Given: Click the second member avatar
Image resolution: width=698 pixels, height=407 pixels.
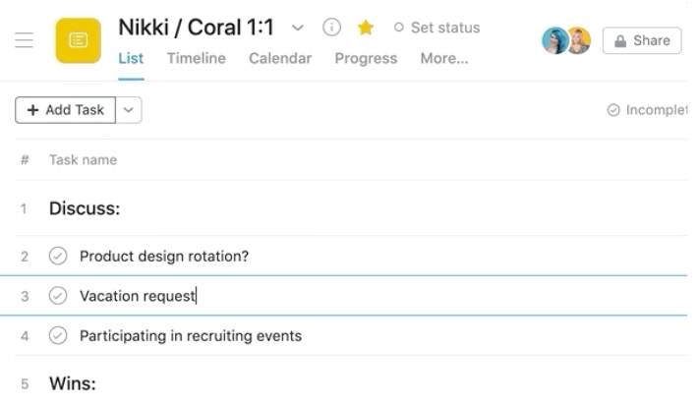Looking at the screenshot, I should pyautogui.click(x=577, y=40).
